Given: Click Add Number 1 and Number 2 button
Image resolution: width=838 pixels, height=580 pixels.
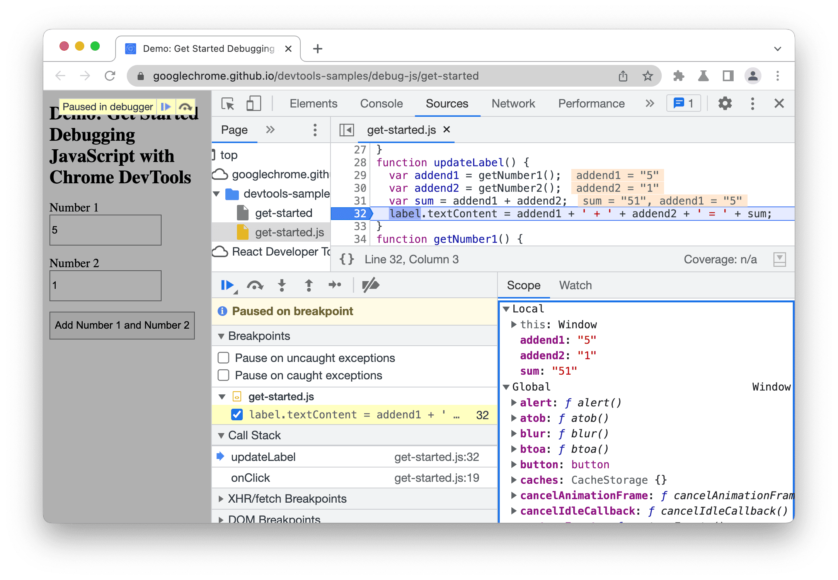Looking at the screenshot, I should point(122,325).
